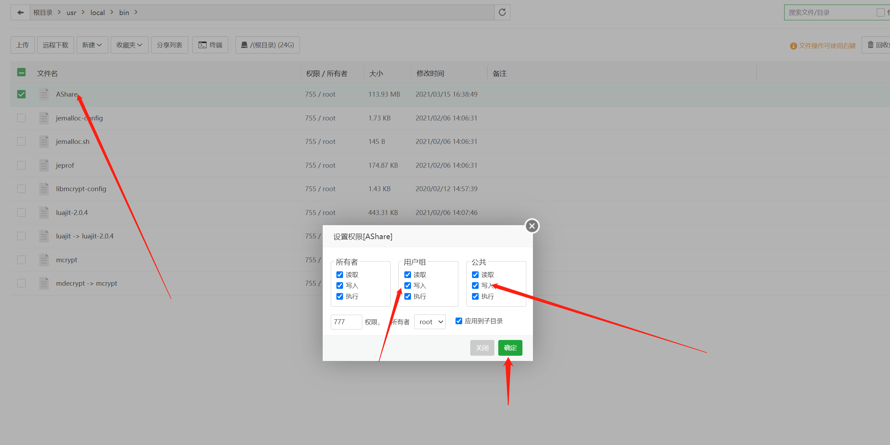890x445 pixels.
Task: Click the jeprof file icon
Action: coord(44,165)
